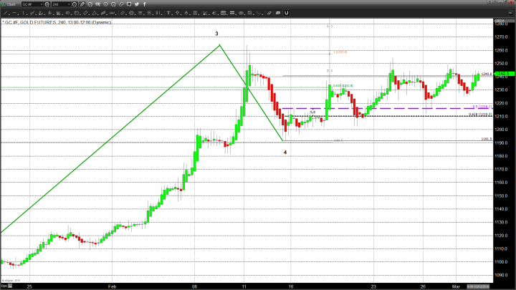This screenshot has width=516, height=290.
Task: Click the wave label 4 at the trough
Action: [285, 152]
